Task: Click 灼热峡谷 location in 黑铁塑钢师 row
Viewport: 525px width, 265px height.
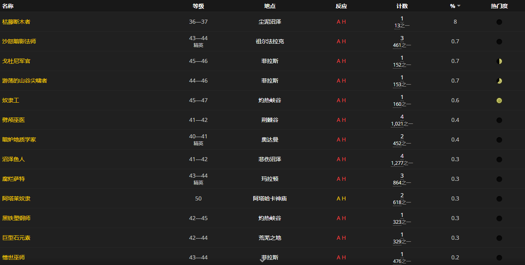Action: (x=270, y=218)
